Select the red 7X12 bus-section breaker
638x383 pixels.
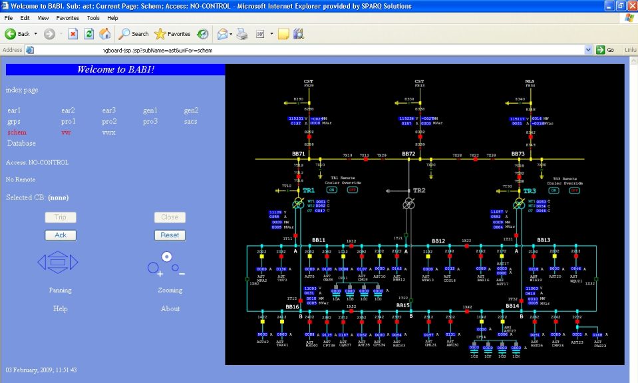(x=365, y=160)
